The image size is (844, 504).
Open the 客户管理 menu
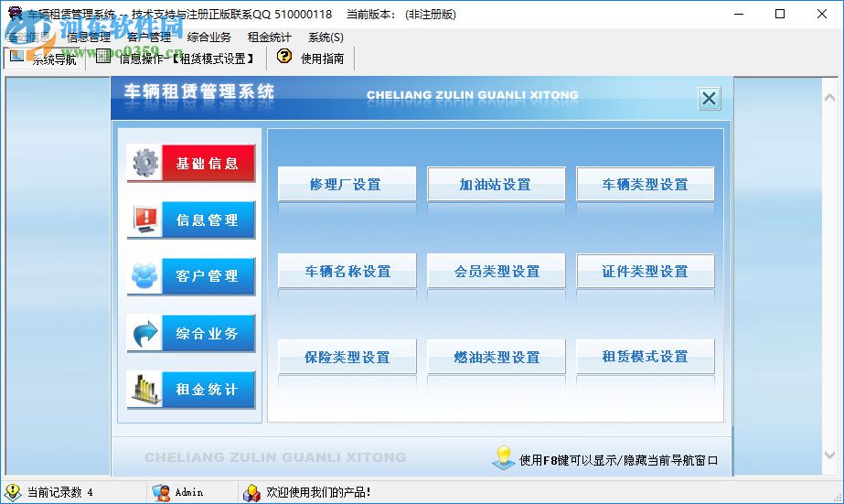[x=149, y=38]
